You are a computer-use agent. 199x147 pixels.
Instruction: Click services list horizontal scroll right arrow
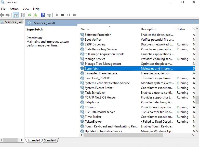[x=193, y=135]
